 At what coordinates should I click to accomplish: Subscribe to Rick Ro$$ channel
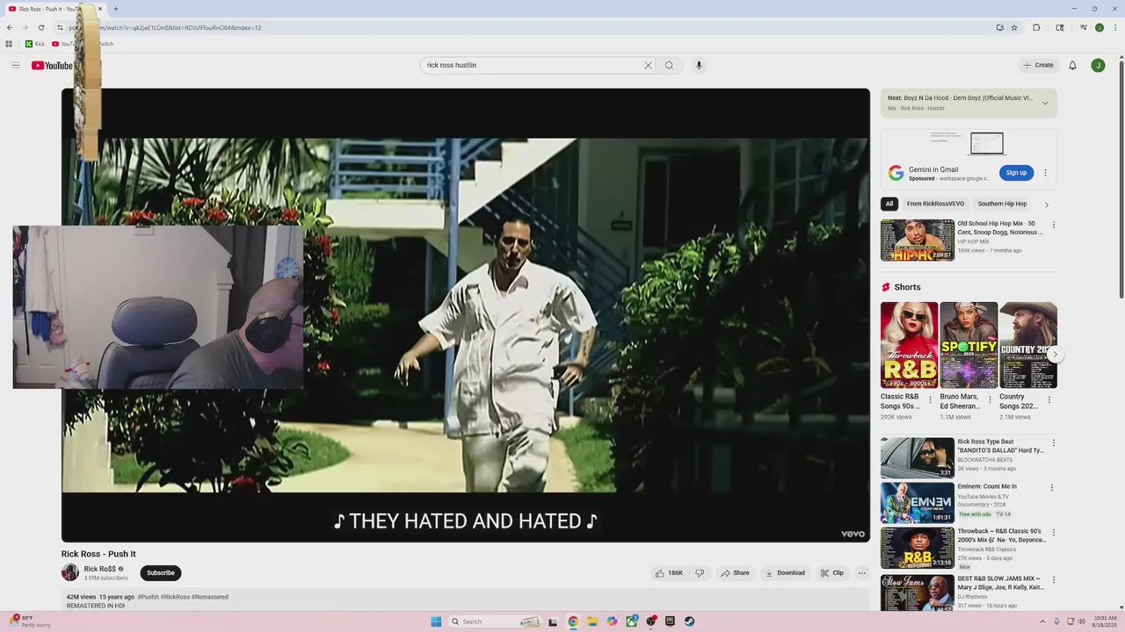[161, 573]
